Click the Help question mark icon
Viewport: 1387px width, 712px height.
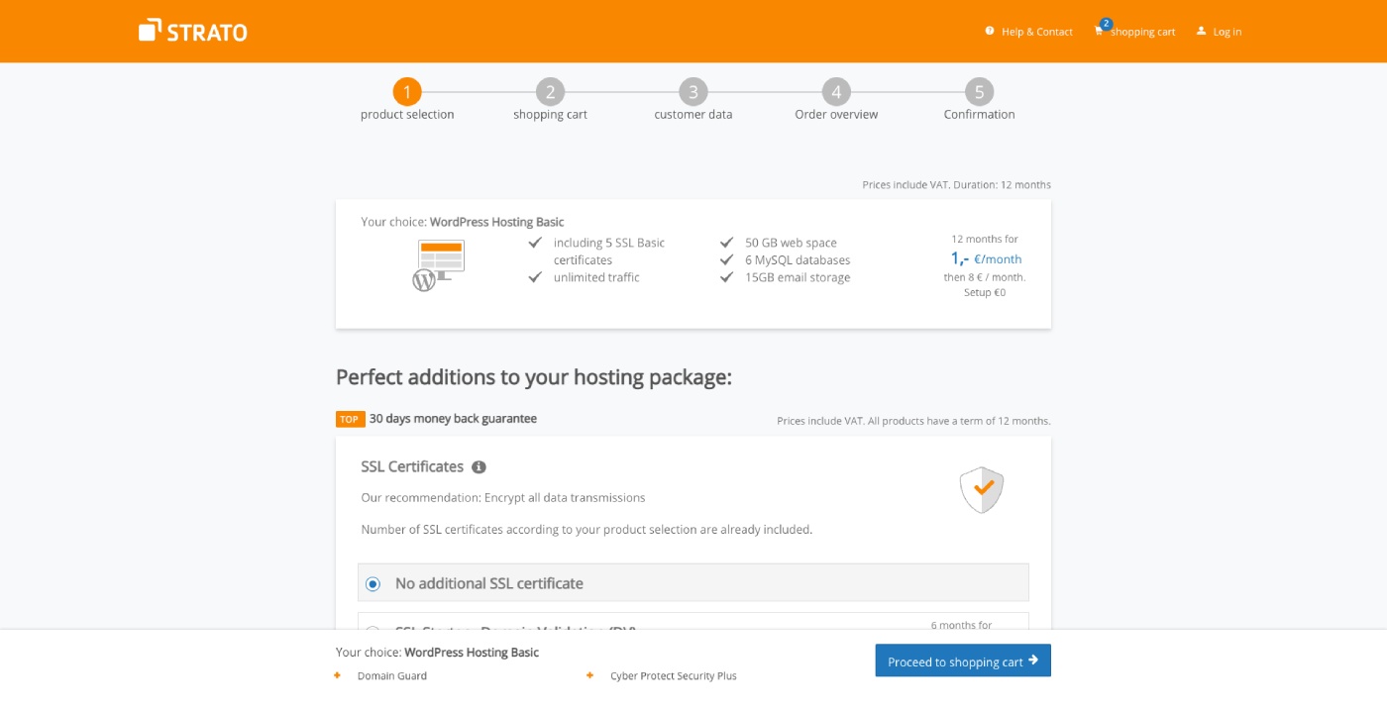tap(989, 31)
